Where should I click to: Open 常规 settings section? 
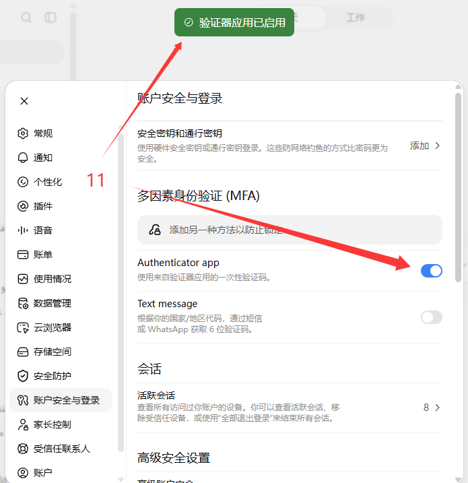coord(61,133)
